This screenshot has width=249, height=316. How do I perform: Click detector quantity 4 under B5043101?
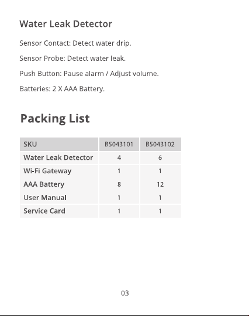[x=119, y=157]
